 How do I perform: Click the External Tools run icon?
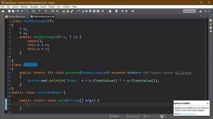coord(46,11)
